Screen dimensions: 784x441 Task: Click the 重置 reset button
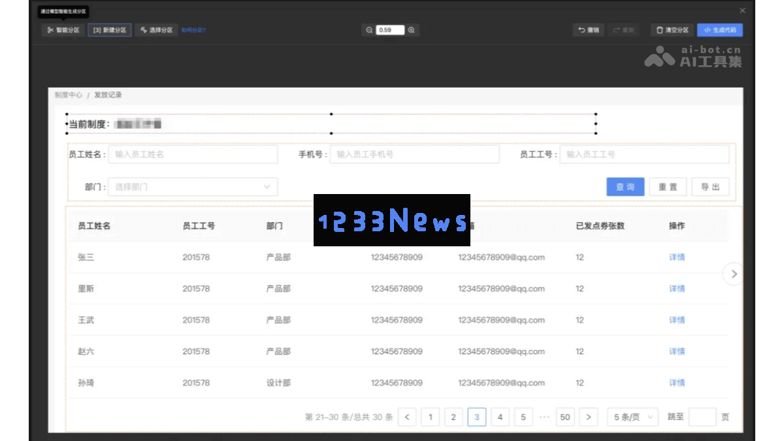point(668,187)
